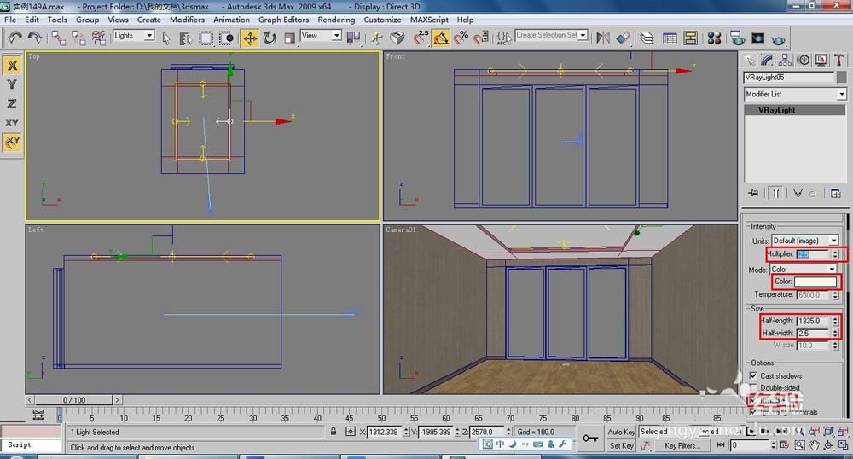The width and height of the screenshot is (853, 459).
Task: Restrict to Z axis button
Action: (12, 103)
